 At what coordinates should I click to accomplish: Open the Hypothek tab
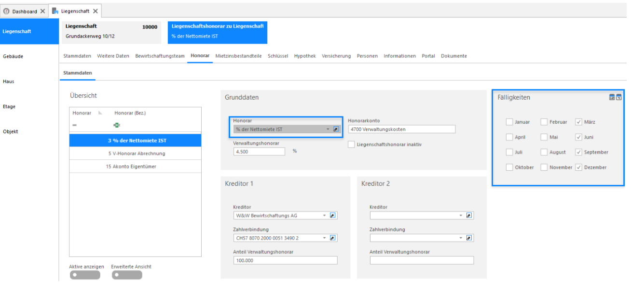click(x=305, y=56)
